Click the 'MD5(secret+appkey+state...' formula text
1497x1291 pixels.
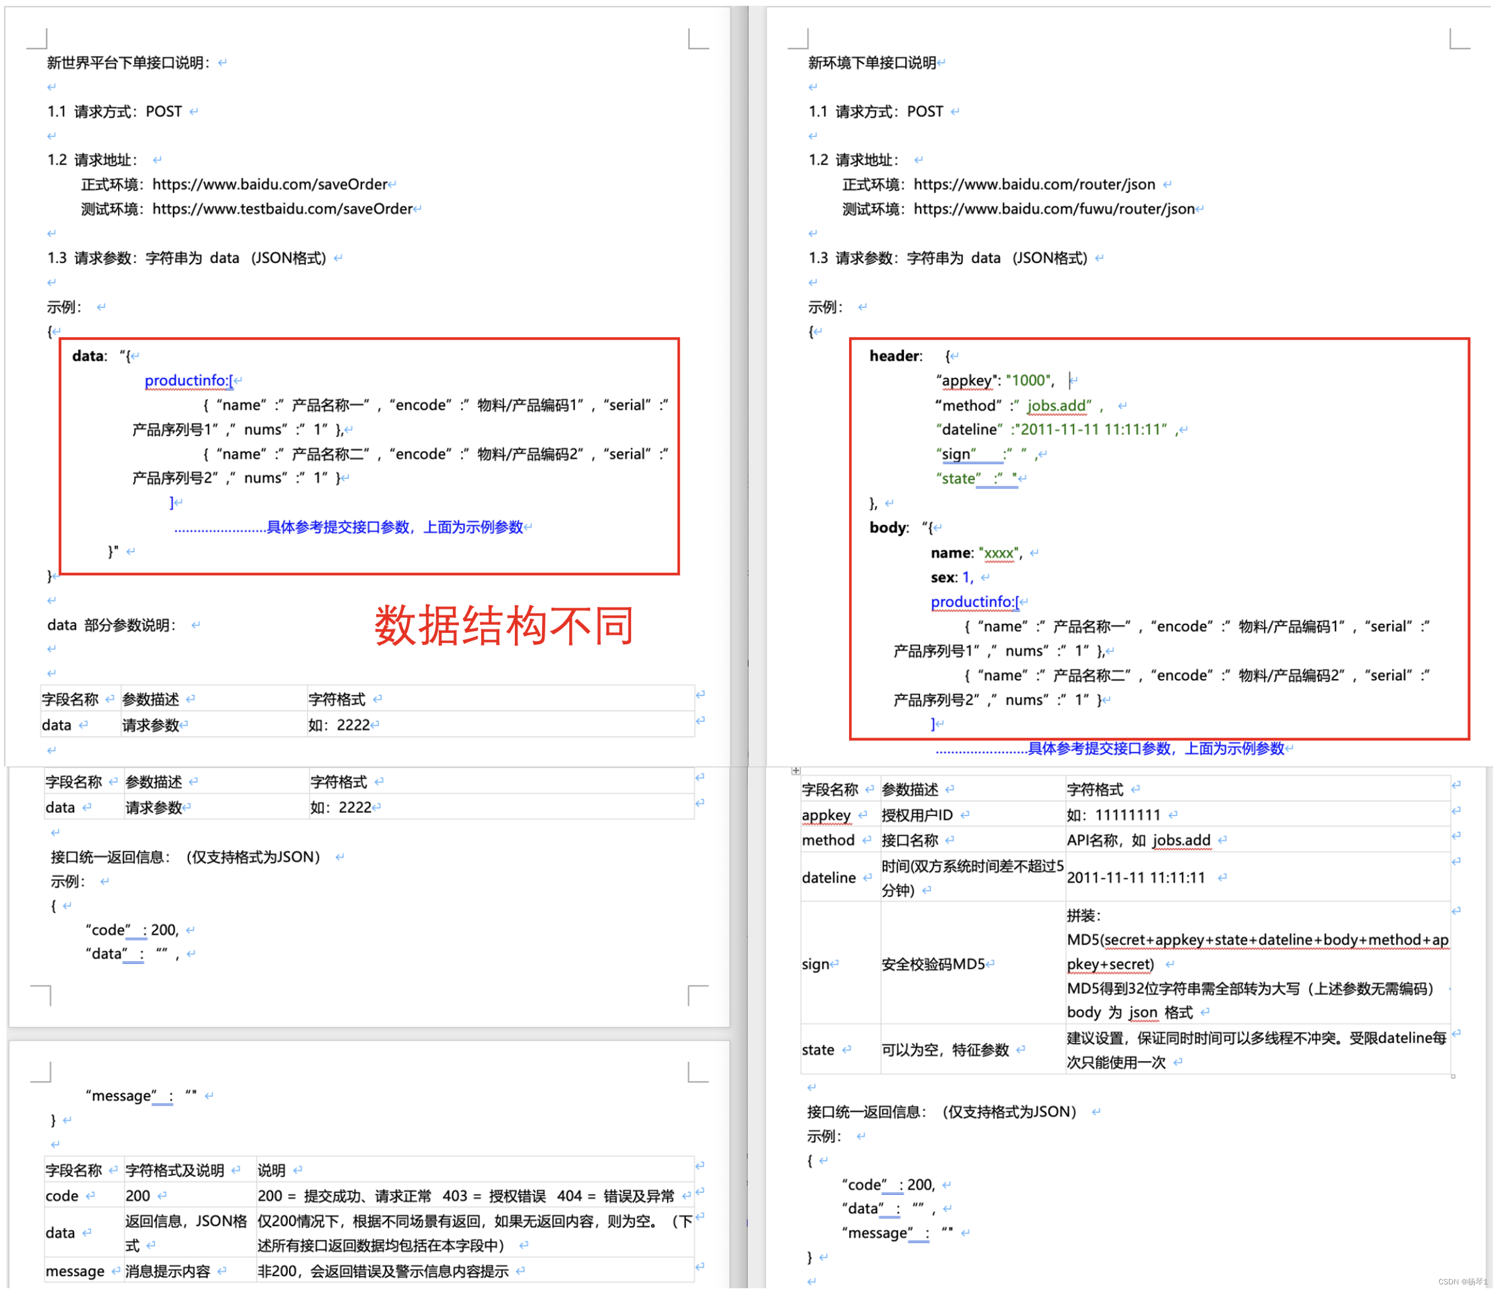click(1257, 951)
